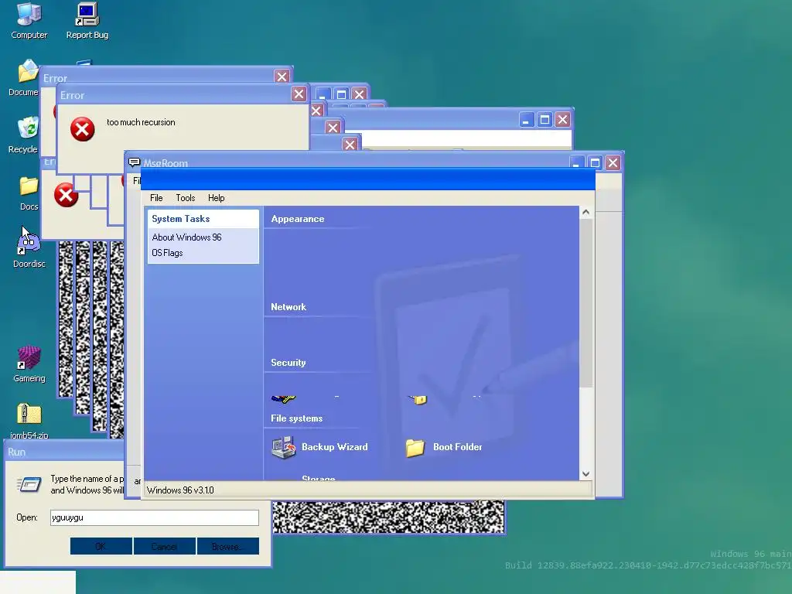Click the control panel vertical scrollbar thumb
The width and height of the screenshot is (792, 594).
(586, 303)
